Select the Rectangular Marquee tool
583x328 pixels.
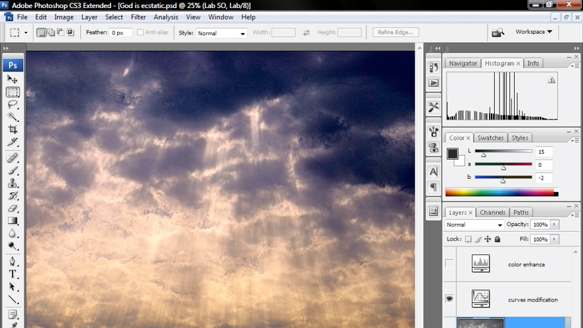[x=13, y=92]
